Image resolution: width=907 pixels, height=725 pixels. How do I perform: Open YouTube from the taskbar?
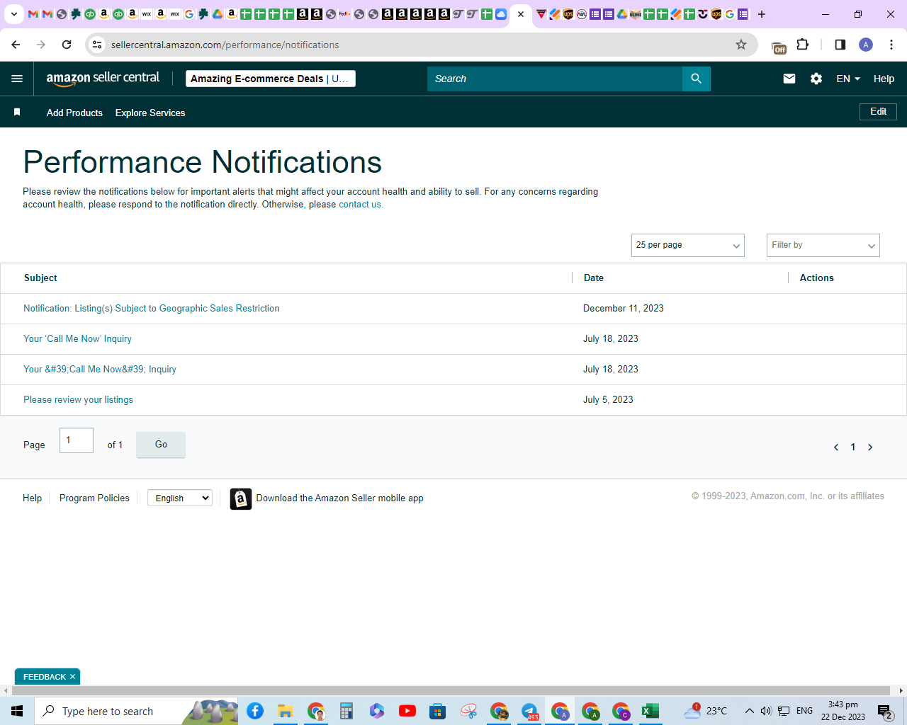[407, 711]
